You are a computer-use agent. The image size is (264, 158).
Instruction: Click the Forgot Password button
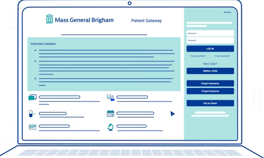(x=210, y=91)
